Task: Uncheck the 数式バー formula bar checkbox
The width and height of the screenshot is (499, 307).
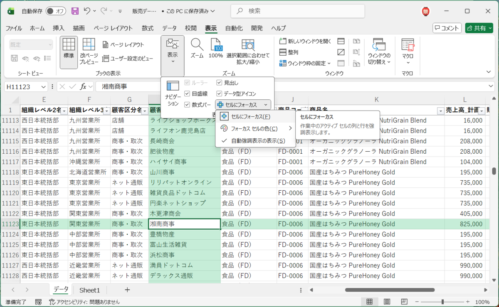Action: pos(187,105)
